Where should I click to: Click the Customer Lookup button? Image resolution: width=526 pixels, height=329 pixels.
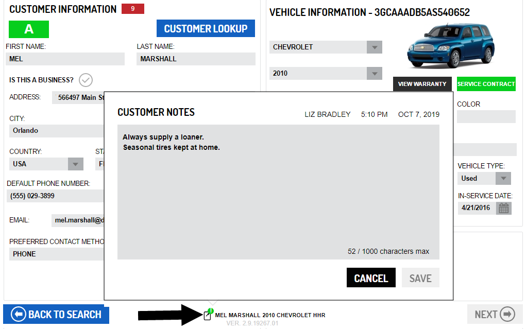(x=206, y=29)
